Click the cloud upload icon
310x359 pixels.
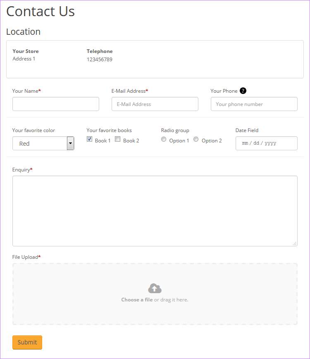pyautogui.click(x=155, y=288)
